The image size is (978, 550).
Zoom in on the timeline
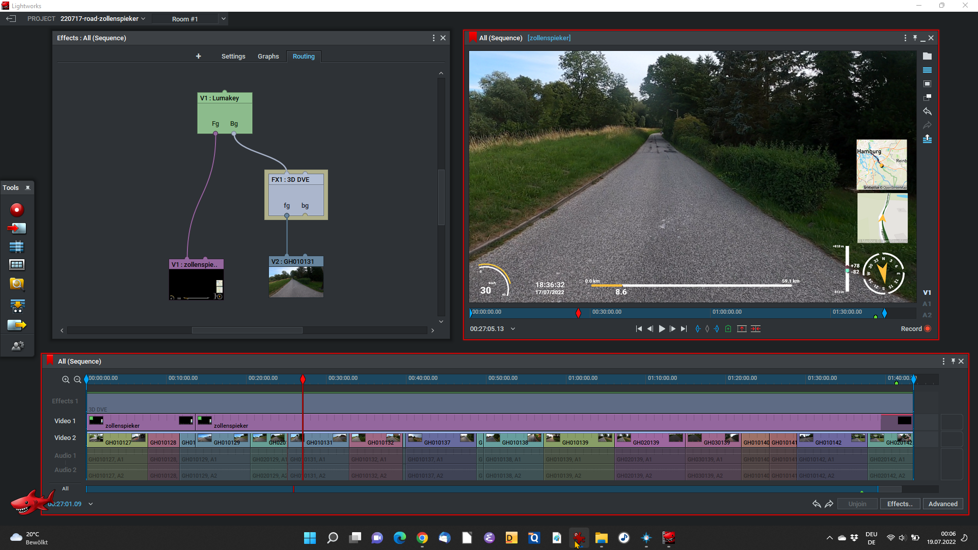pyautogui.click(x=66, y=379)
